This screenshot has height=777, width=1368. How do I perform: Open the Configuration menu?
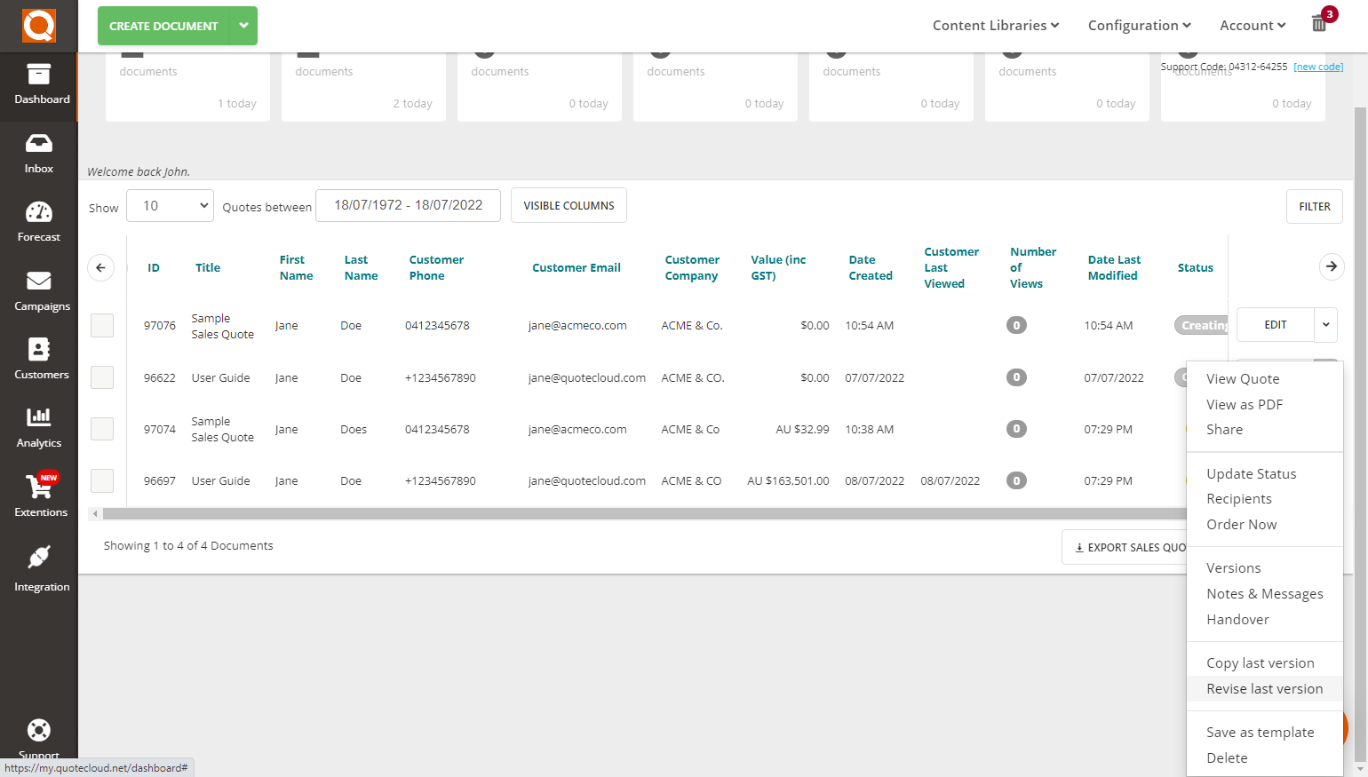1139,25
